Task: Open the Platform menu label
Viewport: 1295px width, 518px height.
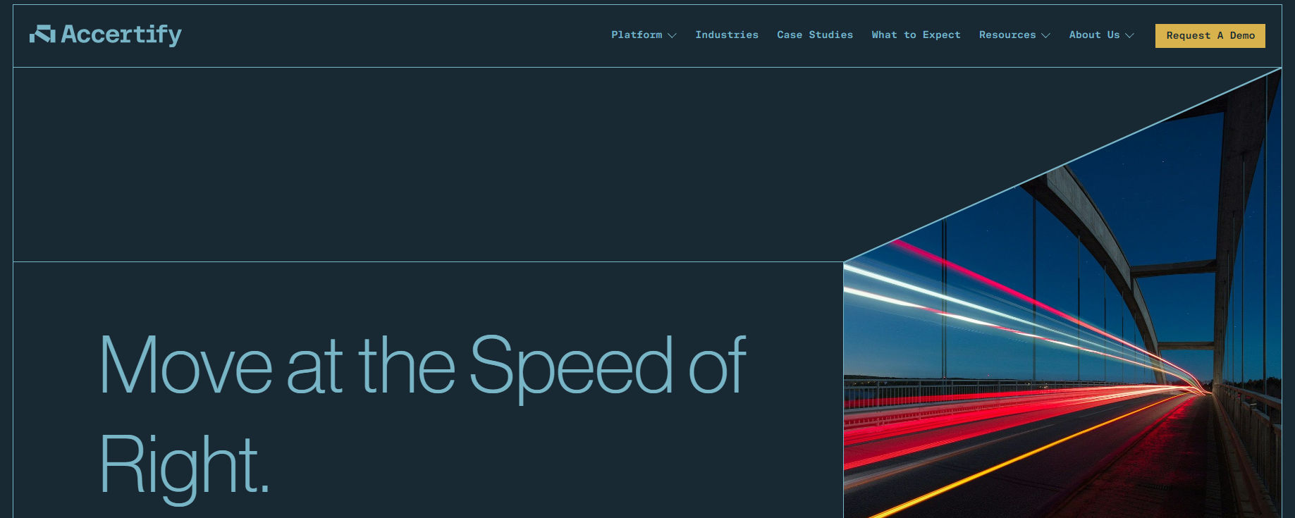Action: pyautogui.click(x=637, y=35)
